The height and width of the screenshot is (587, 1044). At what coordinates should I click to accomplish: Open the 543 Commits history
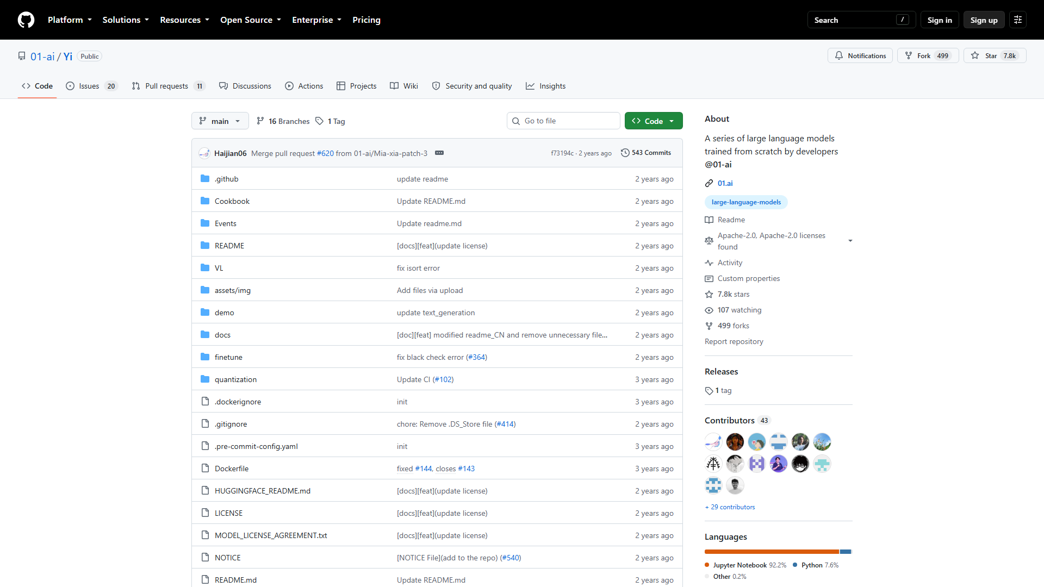tap(646, 153)
